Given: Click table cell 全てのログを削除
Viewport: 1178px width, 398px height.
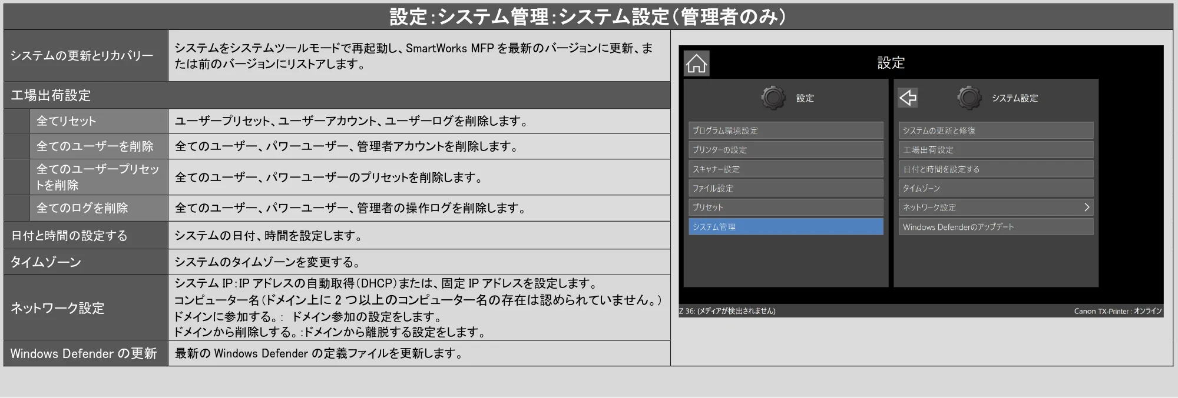Looking at the screenshot, I should (x=99, y=208).
